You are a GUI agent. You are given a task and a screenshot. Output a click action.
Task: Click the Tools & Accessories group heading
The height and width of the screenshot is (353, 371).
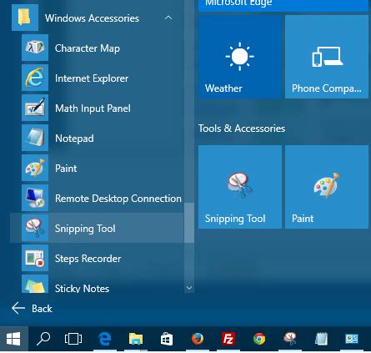pos(242,129)
